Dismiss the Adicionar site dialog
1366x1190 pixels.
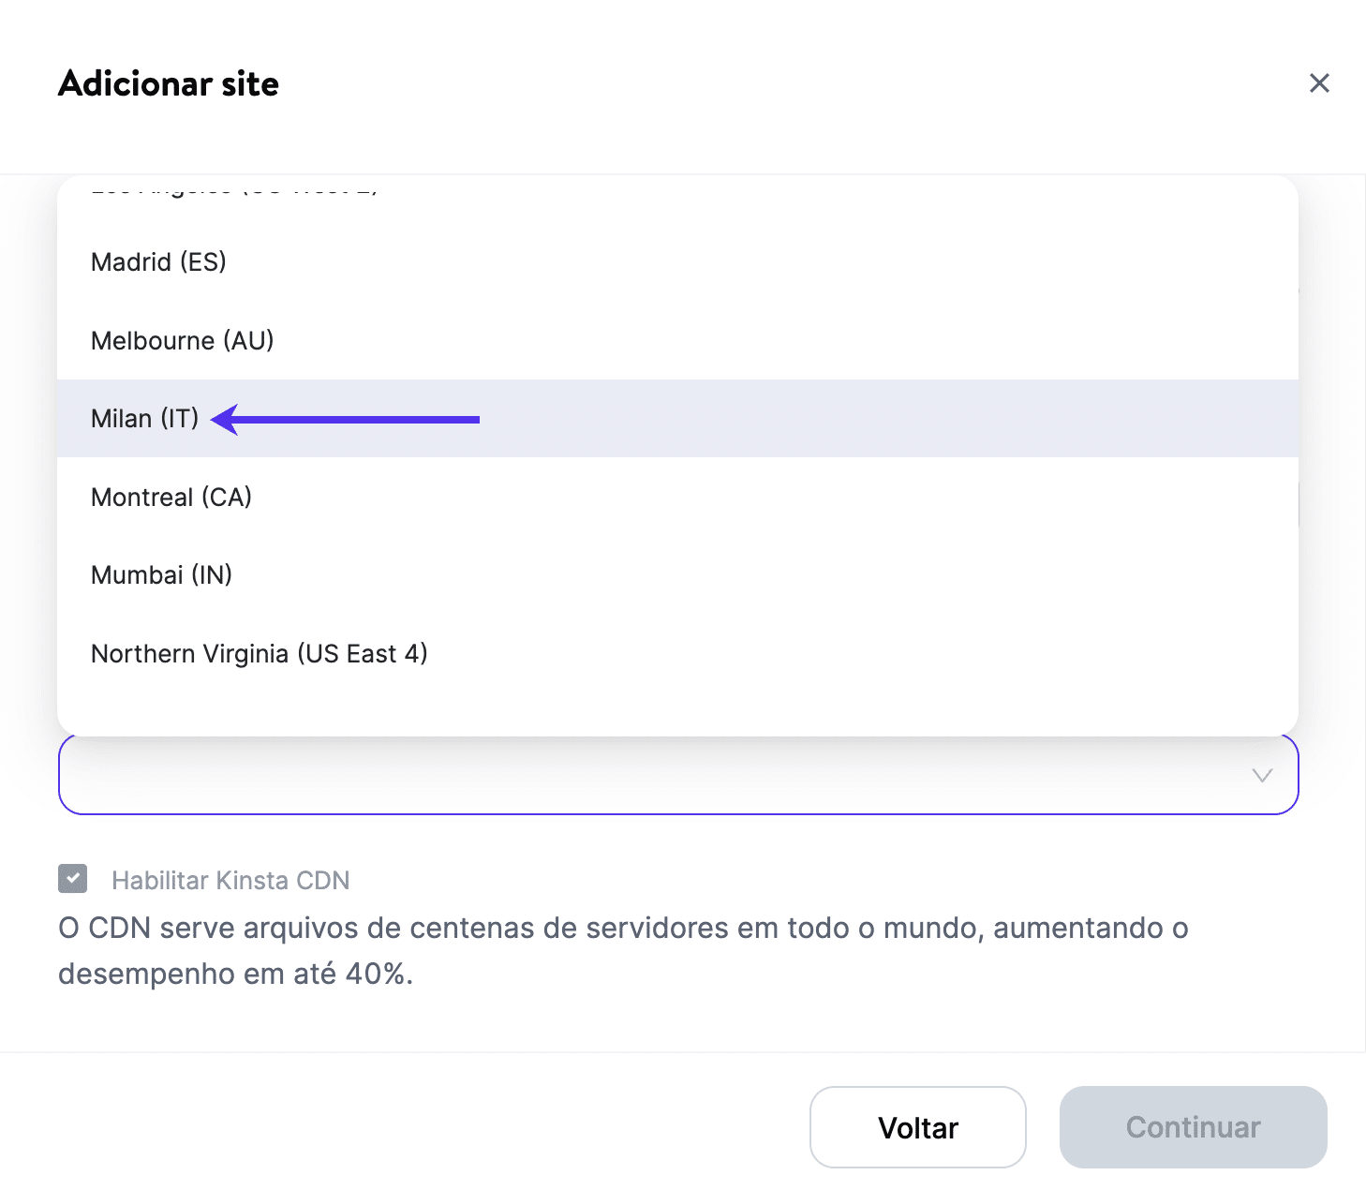pos(1319,82)
